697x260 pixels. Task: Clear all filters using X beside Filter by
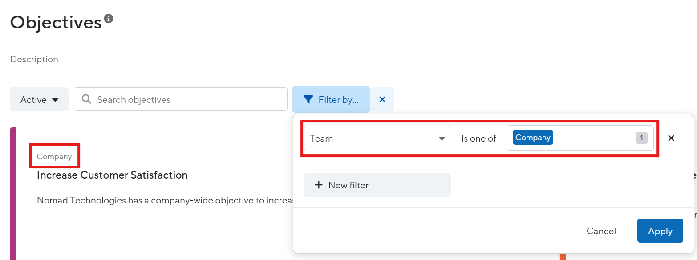(382, 99)
